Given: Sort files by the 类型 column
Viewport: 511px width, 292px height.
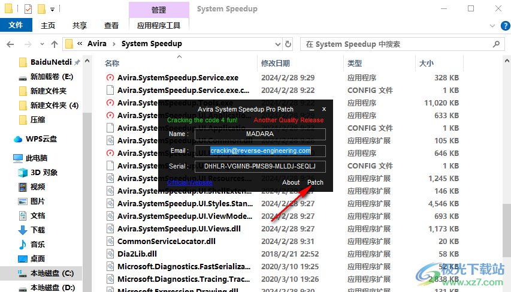Looking at the screenshot, I should (x=354, y=64).
